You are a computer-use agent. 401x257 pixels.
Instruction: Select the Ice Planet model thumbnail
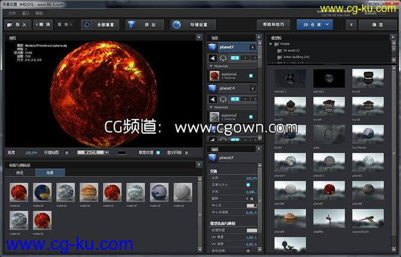(x=367, y=135)
